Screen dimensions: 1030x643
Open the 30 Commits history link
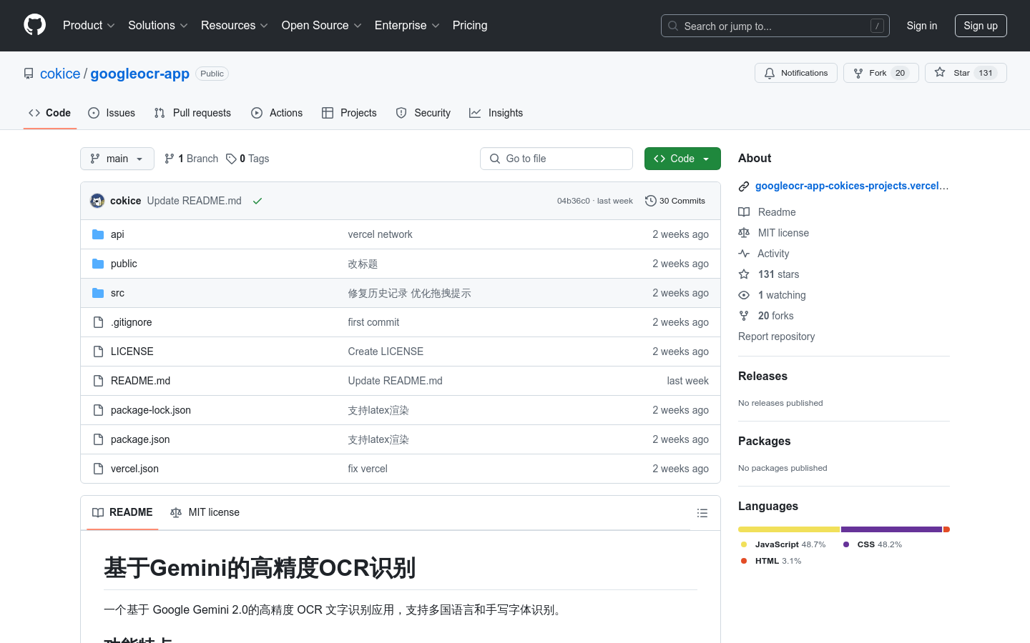click(x=675, y=201)
